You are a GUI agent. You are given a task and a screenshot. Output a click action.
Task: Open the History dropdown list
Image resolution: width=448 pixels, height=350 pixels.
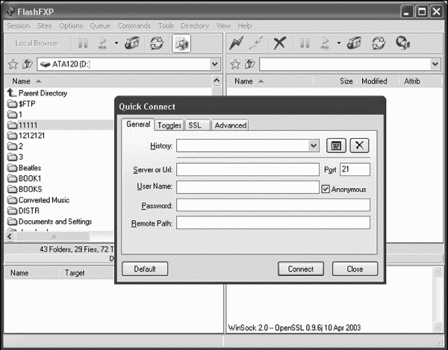click(314, 146)
